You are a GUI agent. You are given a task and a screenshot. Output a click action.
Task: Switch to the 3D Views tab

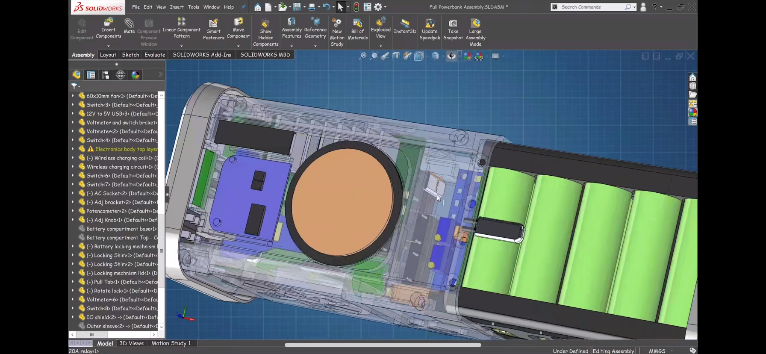131,343
